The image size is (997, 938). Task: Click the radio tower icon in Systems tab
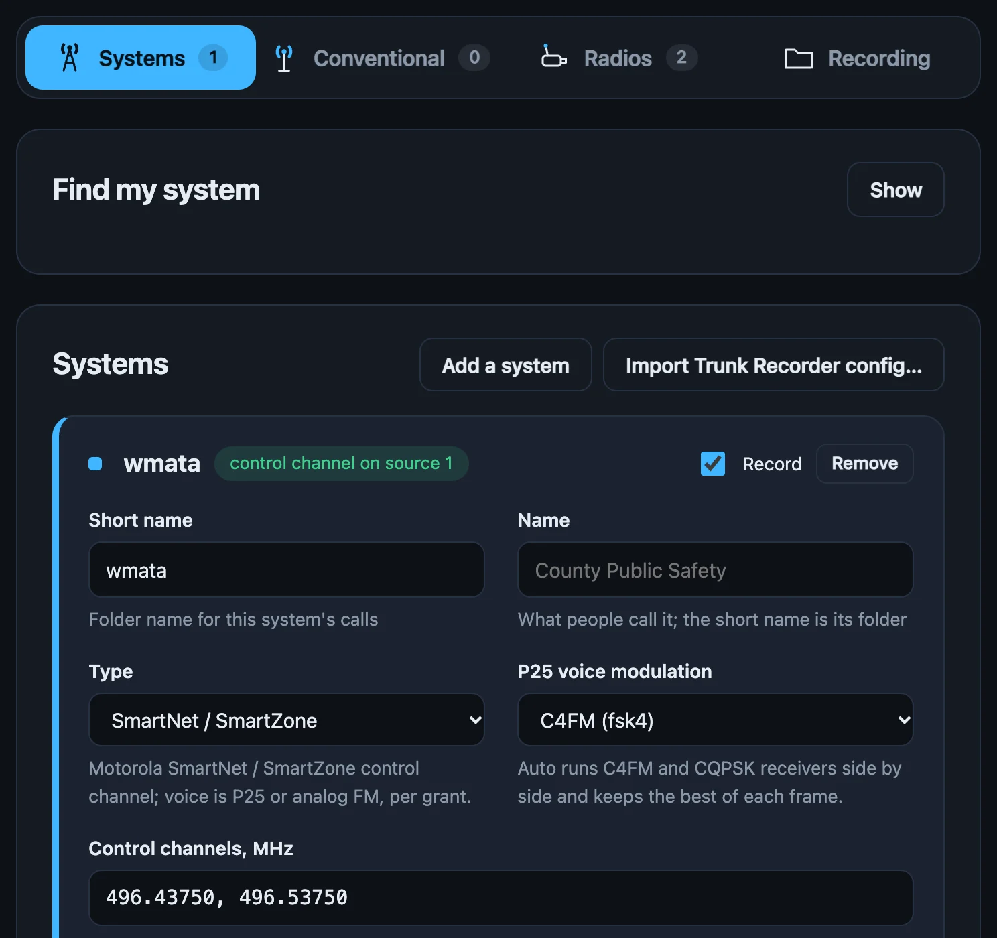(70, 58)
